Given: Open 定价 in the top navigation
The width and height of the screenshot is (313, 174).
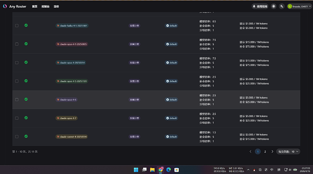Looking at the screenshot, I should tap(56, 6).
